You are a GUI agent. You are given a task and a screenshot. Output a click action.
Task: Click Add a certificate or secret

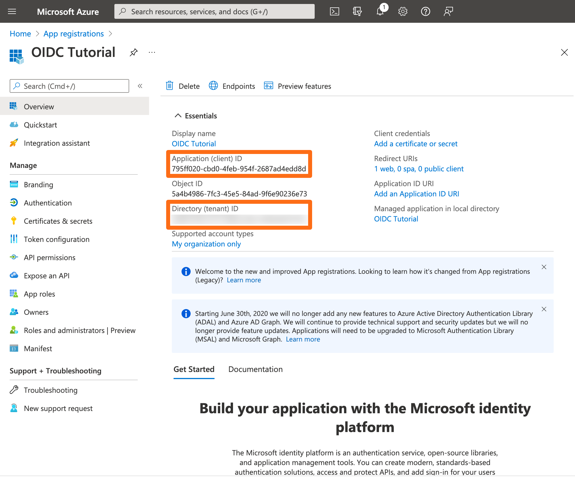tap(415, 144)
